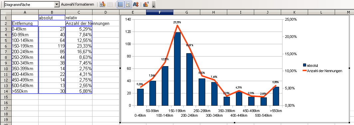354x125 pixels.
Task: Open the chart type icon
Action: click(x=102, y=4)
